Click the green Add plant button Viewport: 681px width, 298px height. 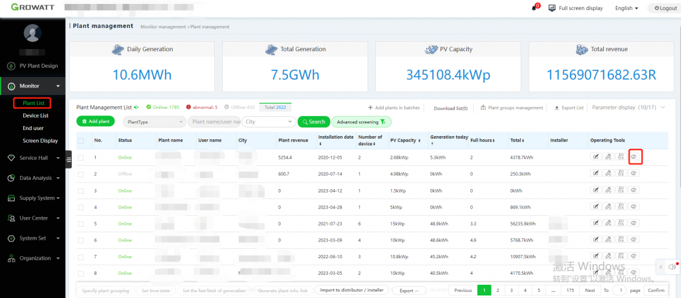96,121
